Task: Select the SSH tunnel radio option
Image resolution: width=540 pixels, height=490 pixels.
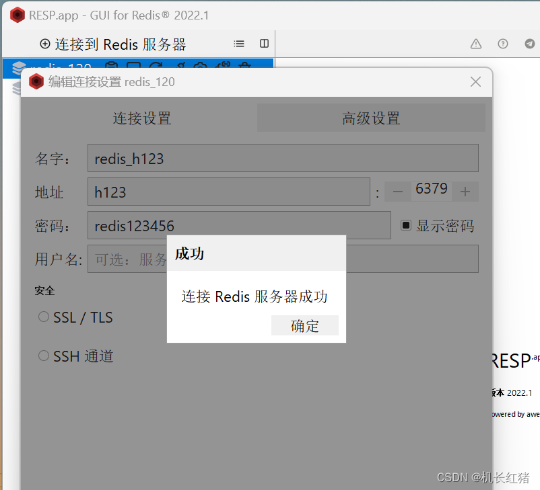Action: point(43,356)
